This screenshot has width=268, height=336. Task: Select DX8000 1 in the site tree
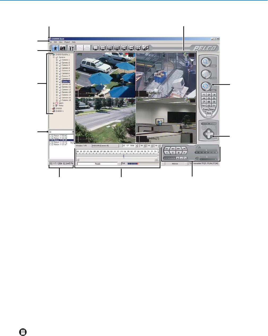click(x=59, y=111)
